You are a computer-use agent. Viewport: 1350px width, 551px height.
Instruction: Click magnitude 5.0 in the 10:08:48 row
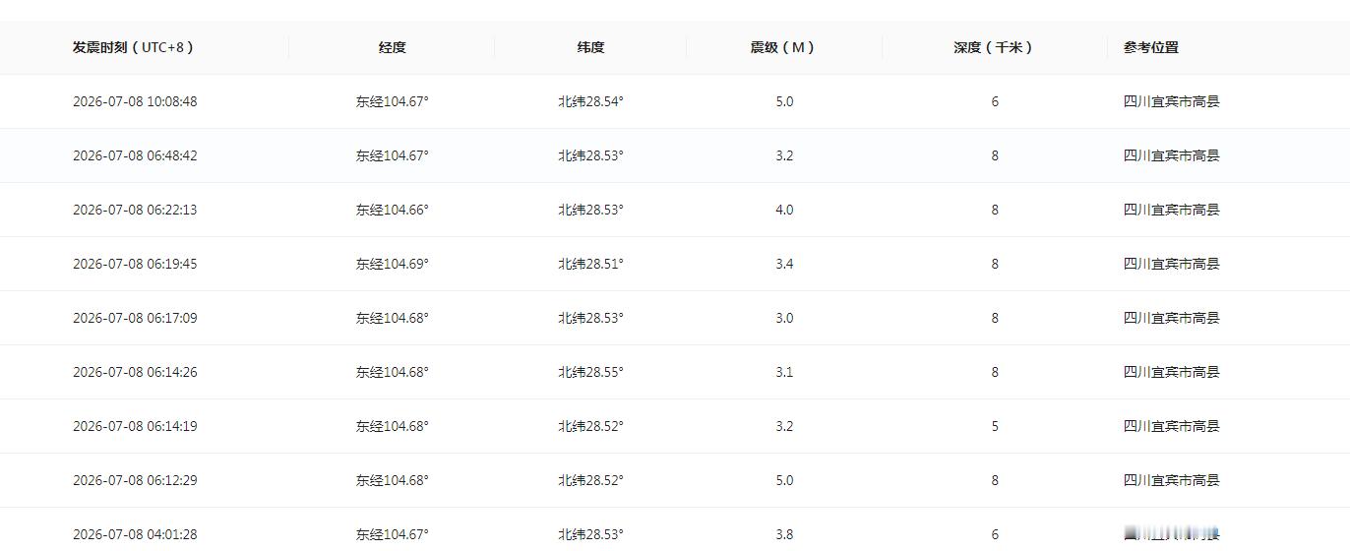784,101
